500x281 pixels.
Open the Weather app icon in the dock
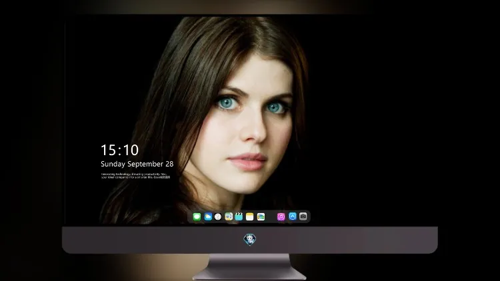pyautogui.click(x=208, y=216)
